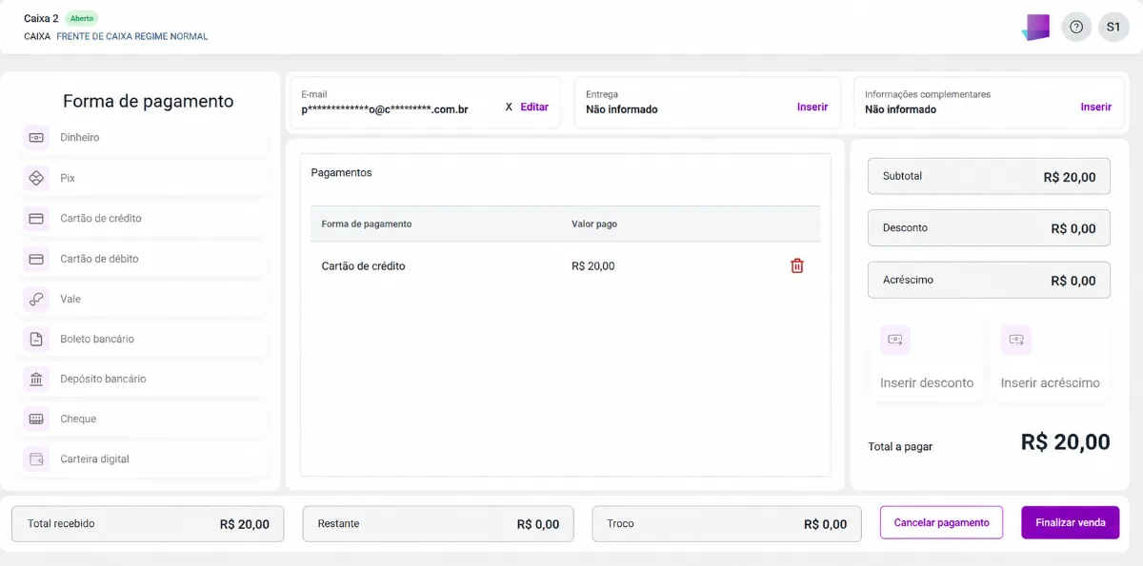This screenshot has width=1143, height=566.
Task: Click the Boleto bancário document icon
Action: click(x=36, y=339)
